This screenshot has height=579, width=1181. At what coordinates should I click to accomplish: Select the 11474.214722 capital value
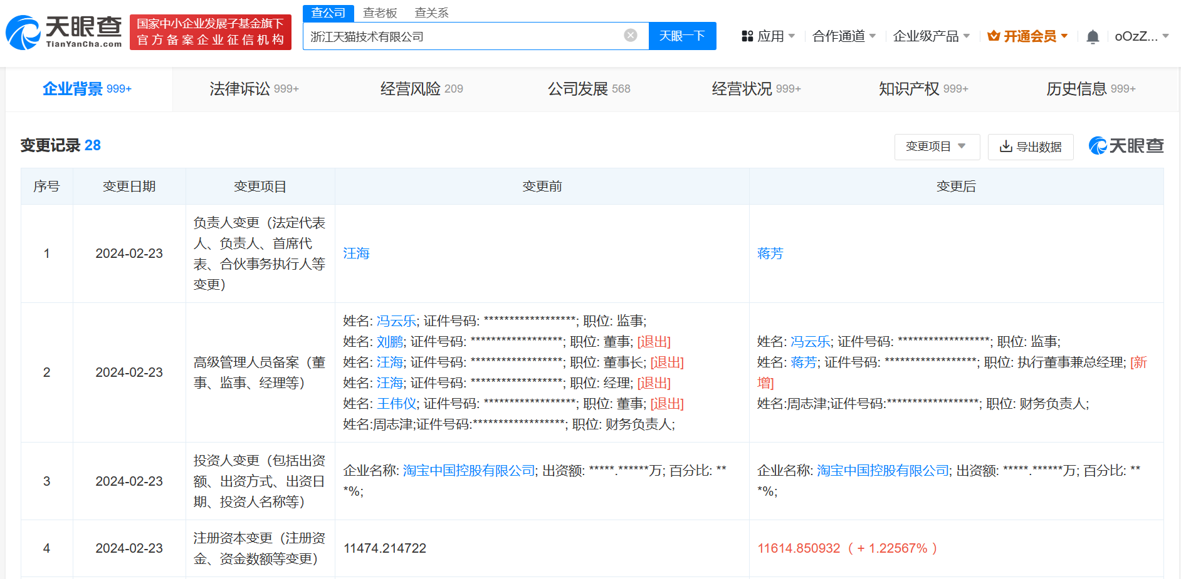pos(385,548)
